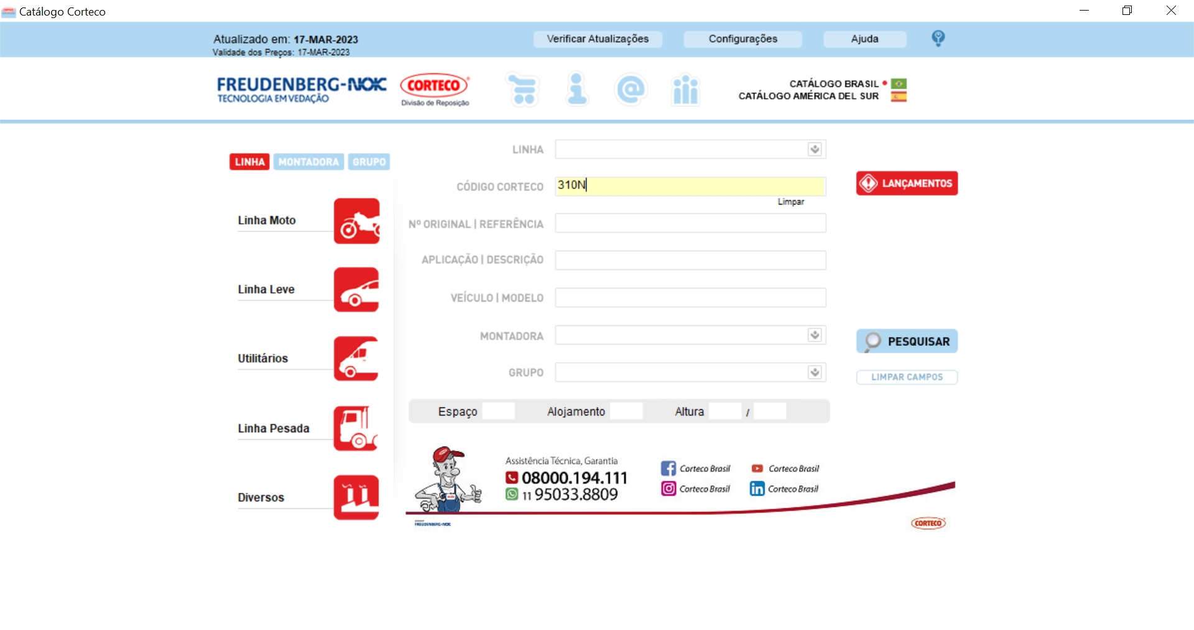Expand the MONTADORA dropdown arrow

pyautogui.click(x=815, y=335)
